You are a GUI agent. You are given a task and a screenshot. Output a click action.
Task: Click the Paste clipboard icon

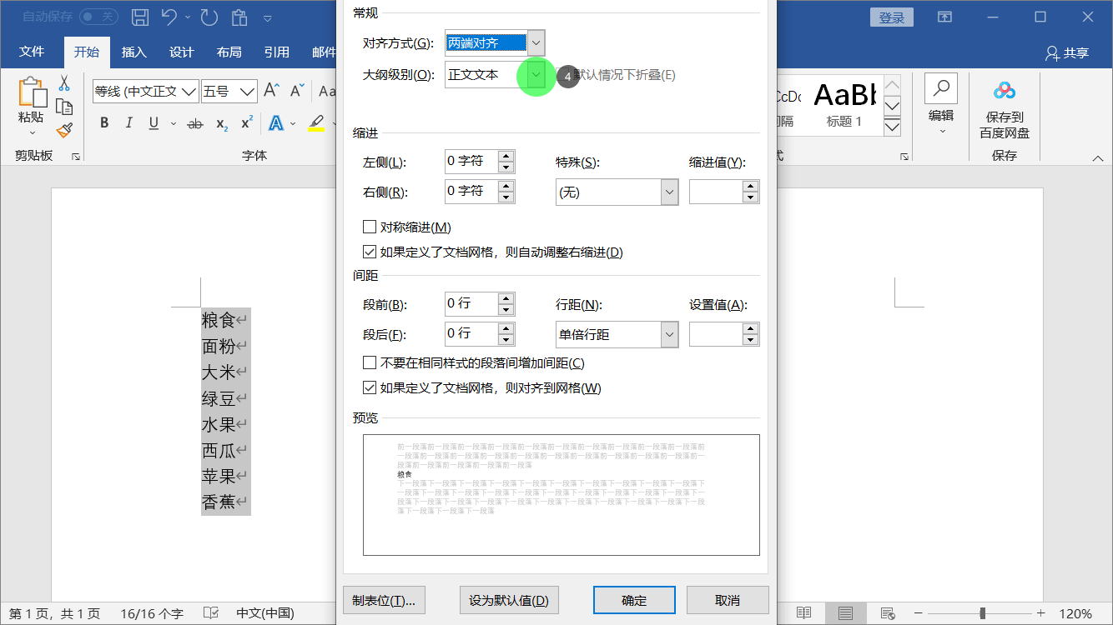click(32, 92)
